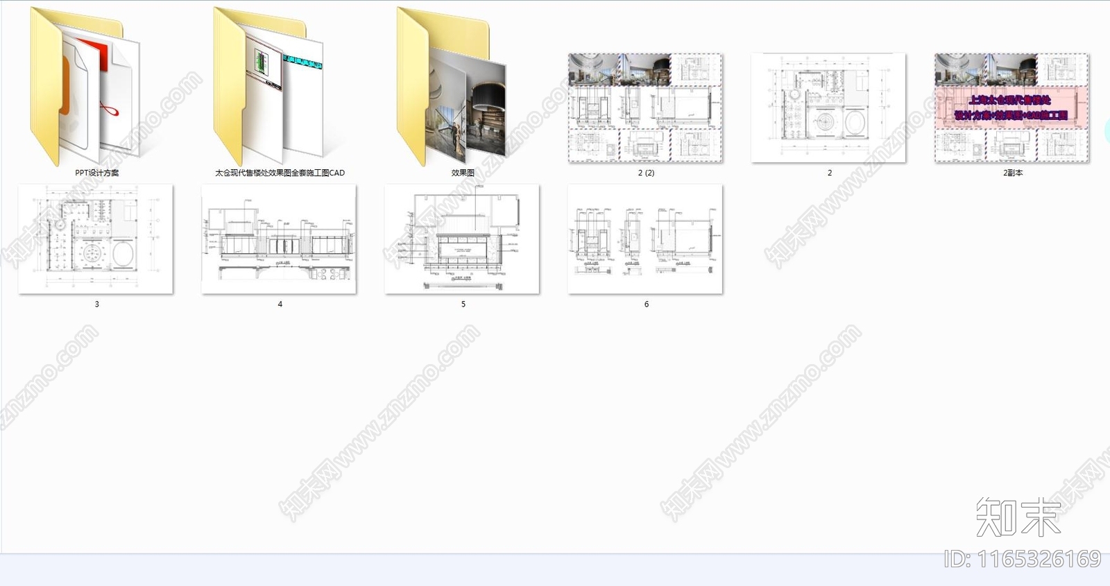The height and width of the screenshot is (586, 1110).
Task: Click the file name label 2副本
Action: [1013, 173]
